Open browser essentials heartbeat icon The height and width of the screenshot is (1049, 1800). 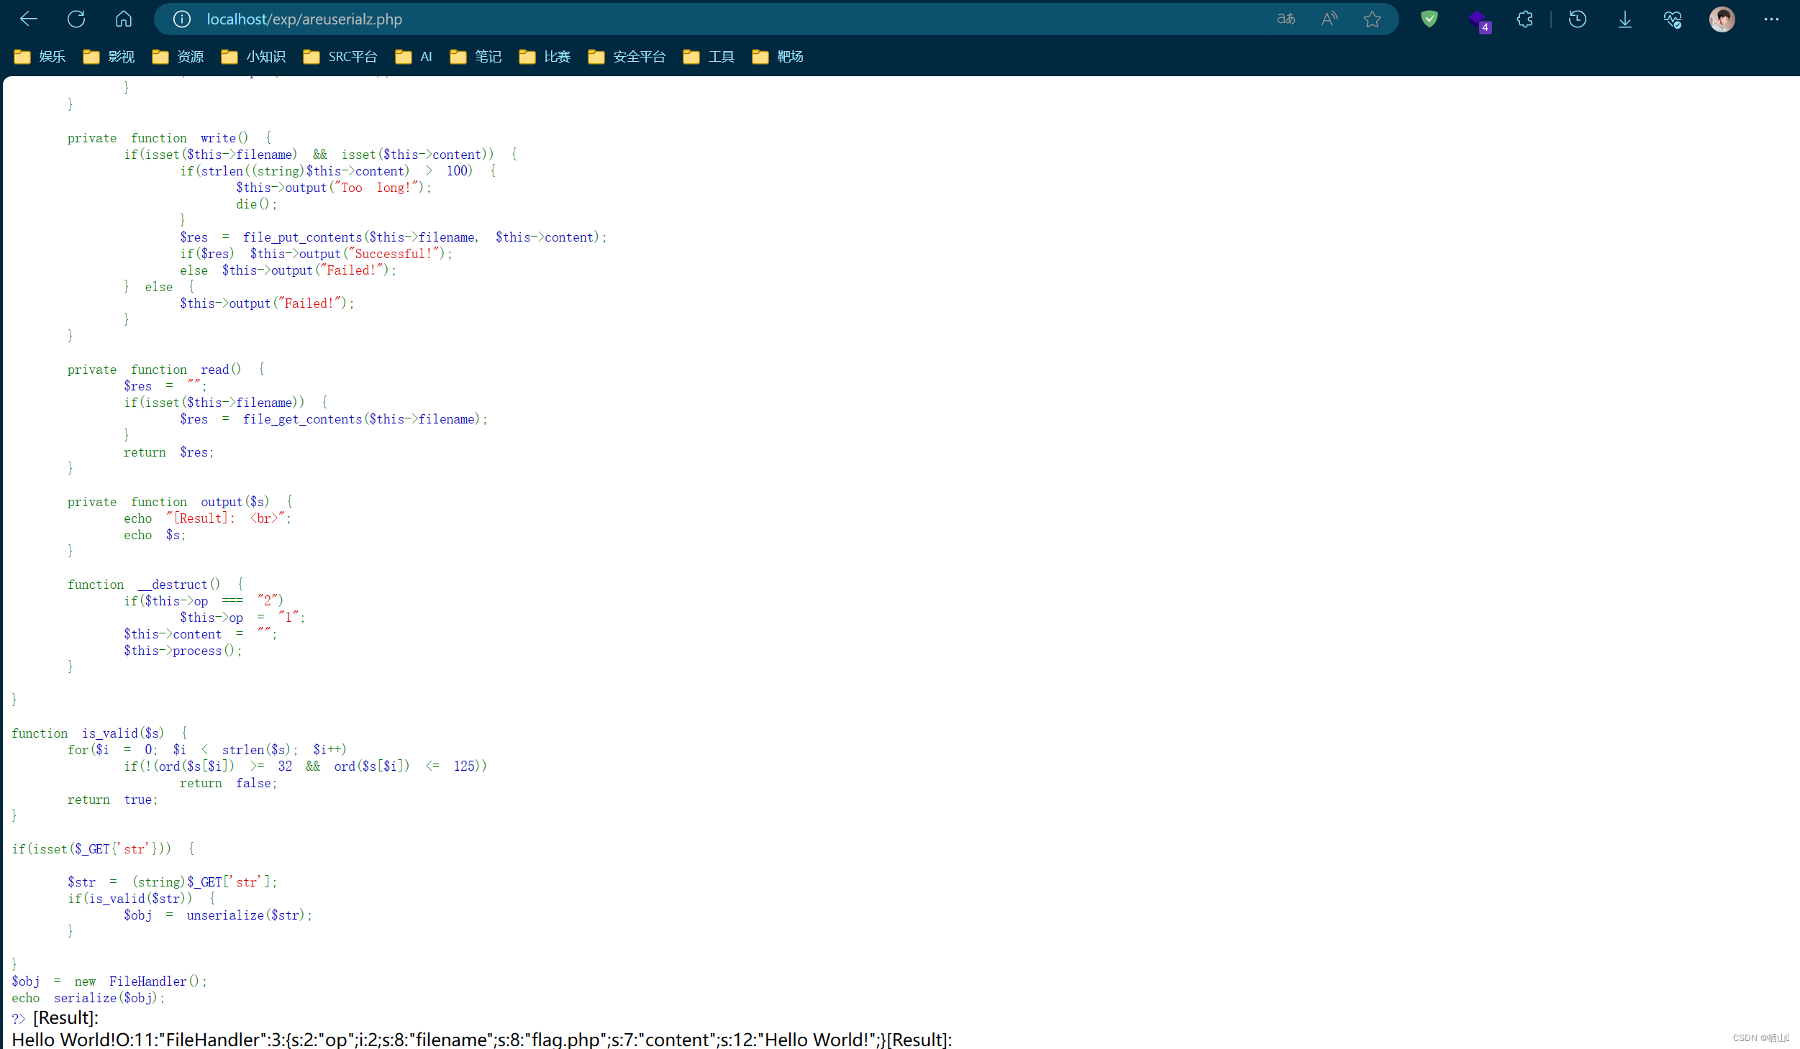pos(1672,19)
